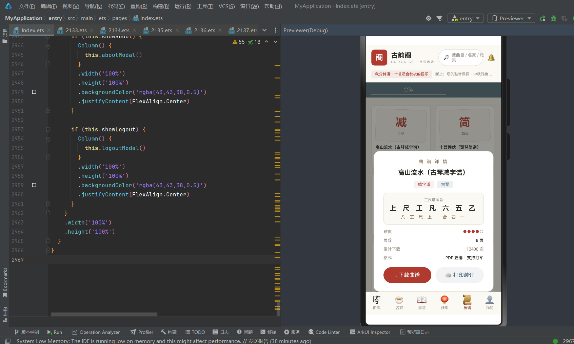Click MyApplication breadcrumb
The height and width of the screenshot is (344, 574).
pyautogui.click(x=24, y=18)
